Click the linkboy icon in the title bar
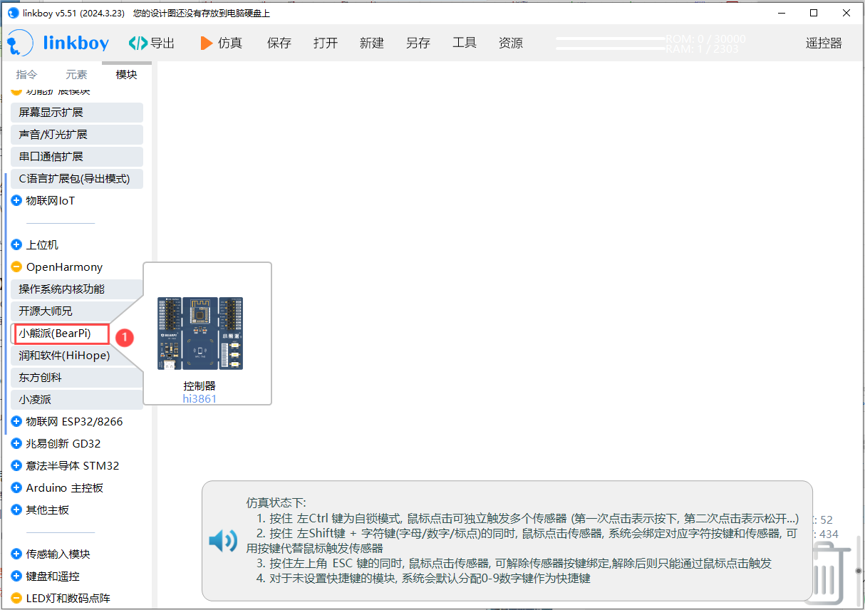This screenshot has width=865, height=610. (13, 13)
